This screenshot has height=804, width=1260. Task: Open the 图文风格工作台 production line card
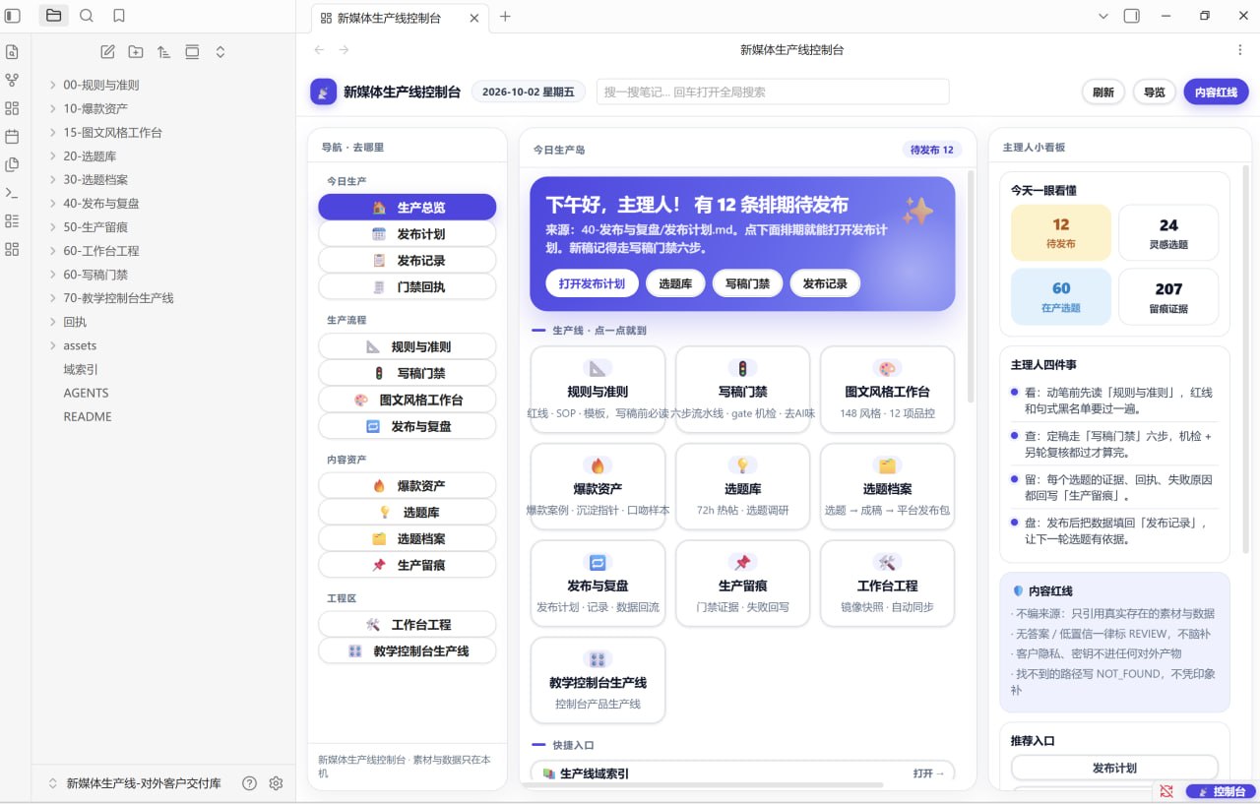point(887,390)
